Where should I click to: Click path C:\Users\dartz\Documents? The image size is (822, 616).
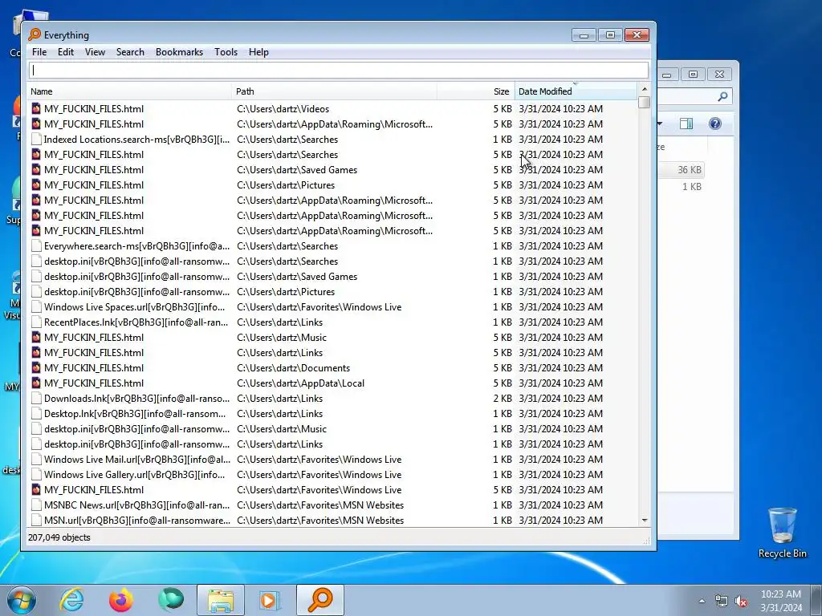click(x=293, y=367)
